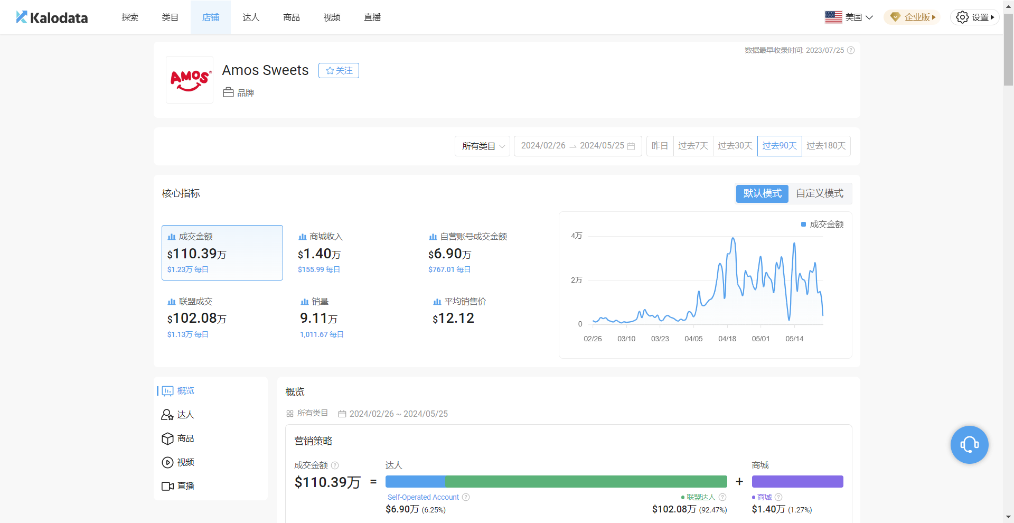Click the help icon beside 联盟达人

coord(722,497)
